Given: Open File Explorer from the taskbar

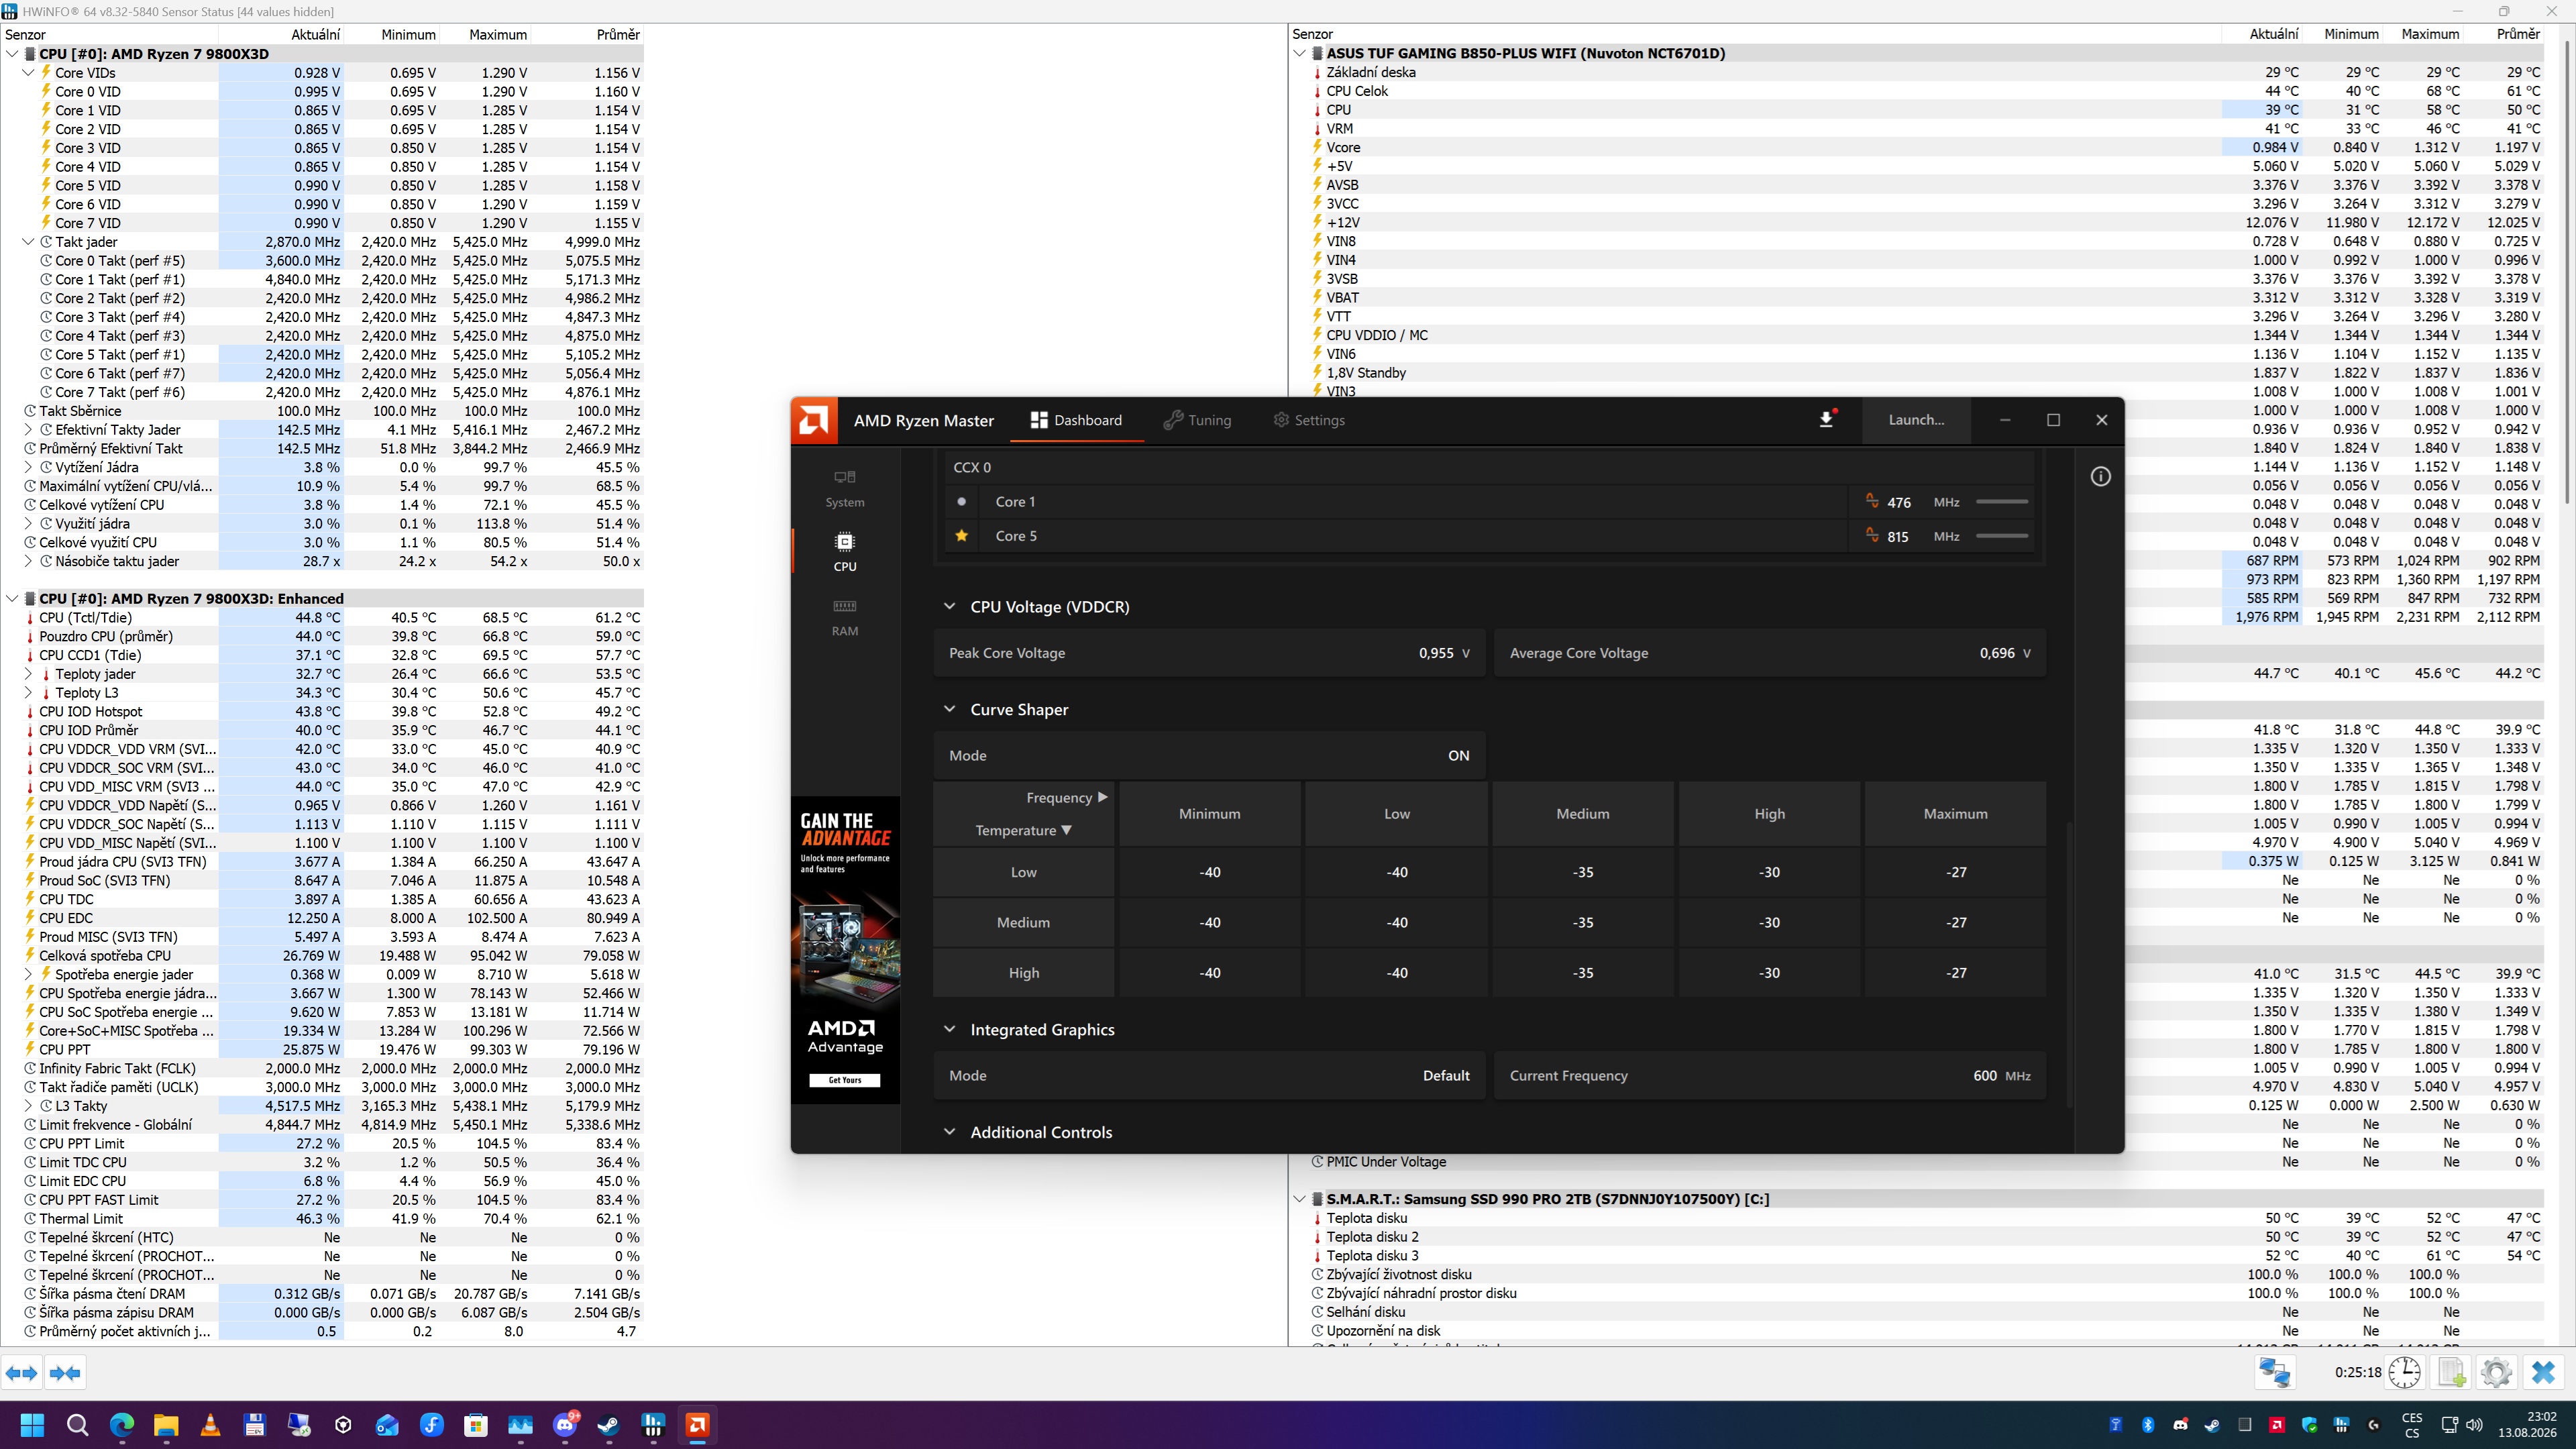Looking at the screenshot, I should point(166,1425).
